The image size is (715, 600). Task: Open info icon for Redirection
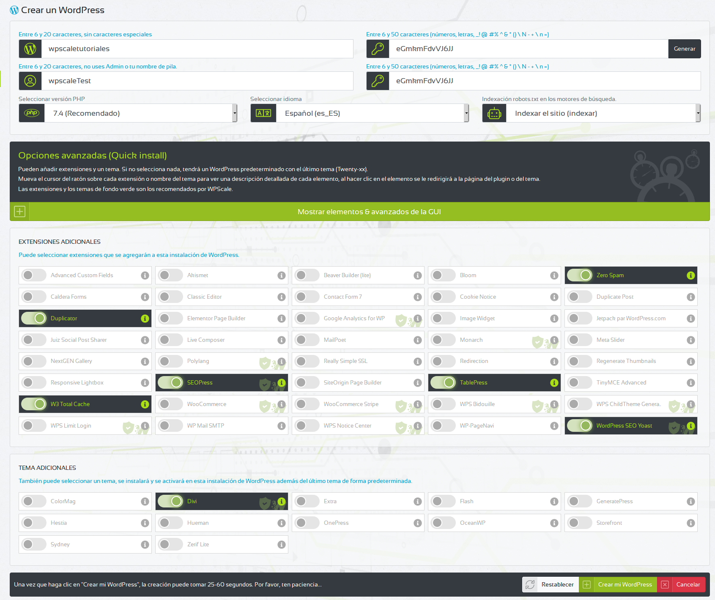point(554,361)
